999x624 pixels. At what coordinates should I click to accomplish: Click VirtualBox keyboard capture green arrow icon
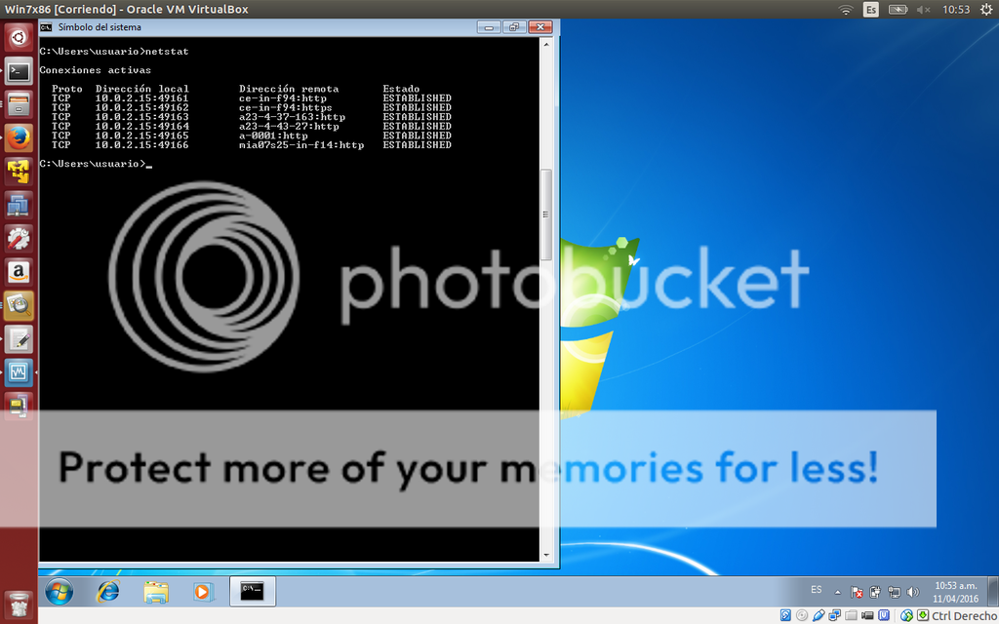coord(923,616)
